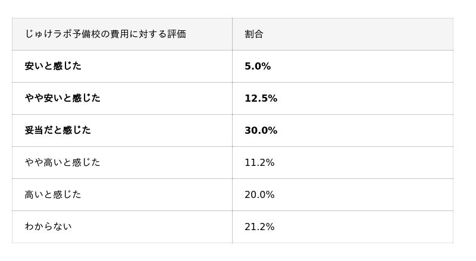Click the smallest percentage in the table
Screen dimensions: 476x261
258,67
